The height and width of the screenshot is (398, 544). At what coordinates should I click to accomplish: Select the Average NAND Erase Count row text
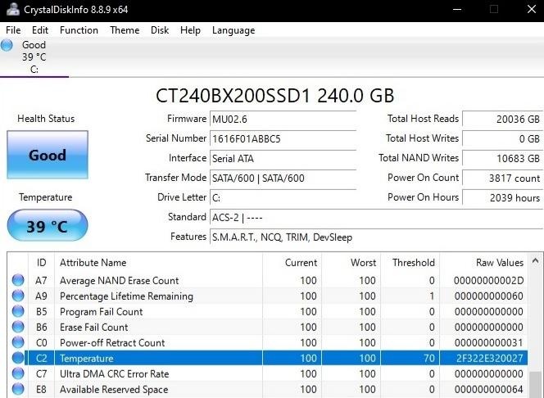[x=119, y=280]
